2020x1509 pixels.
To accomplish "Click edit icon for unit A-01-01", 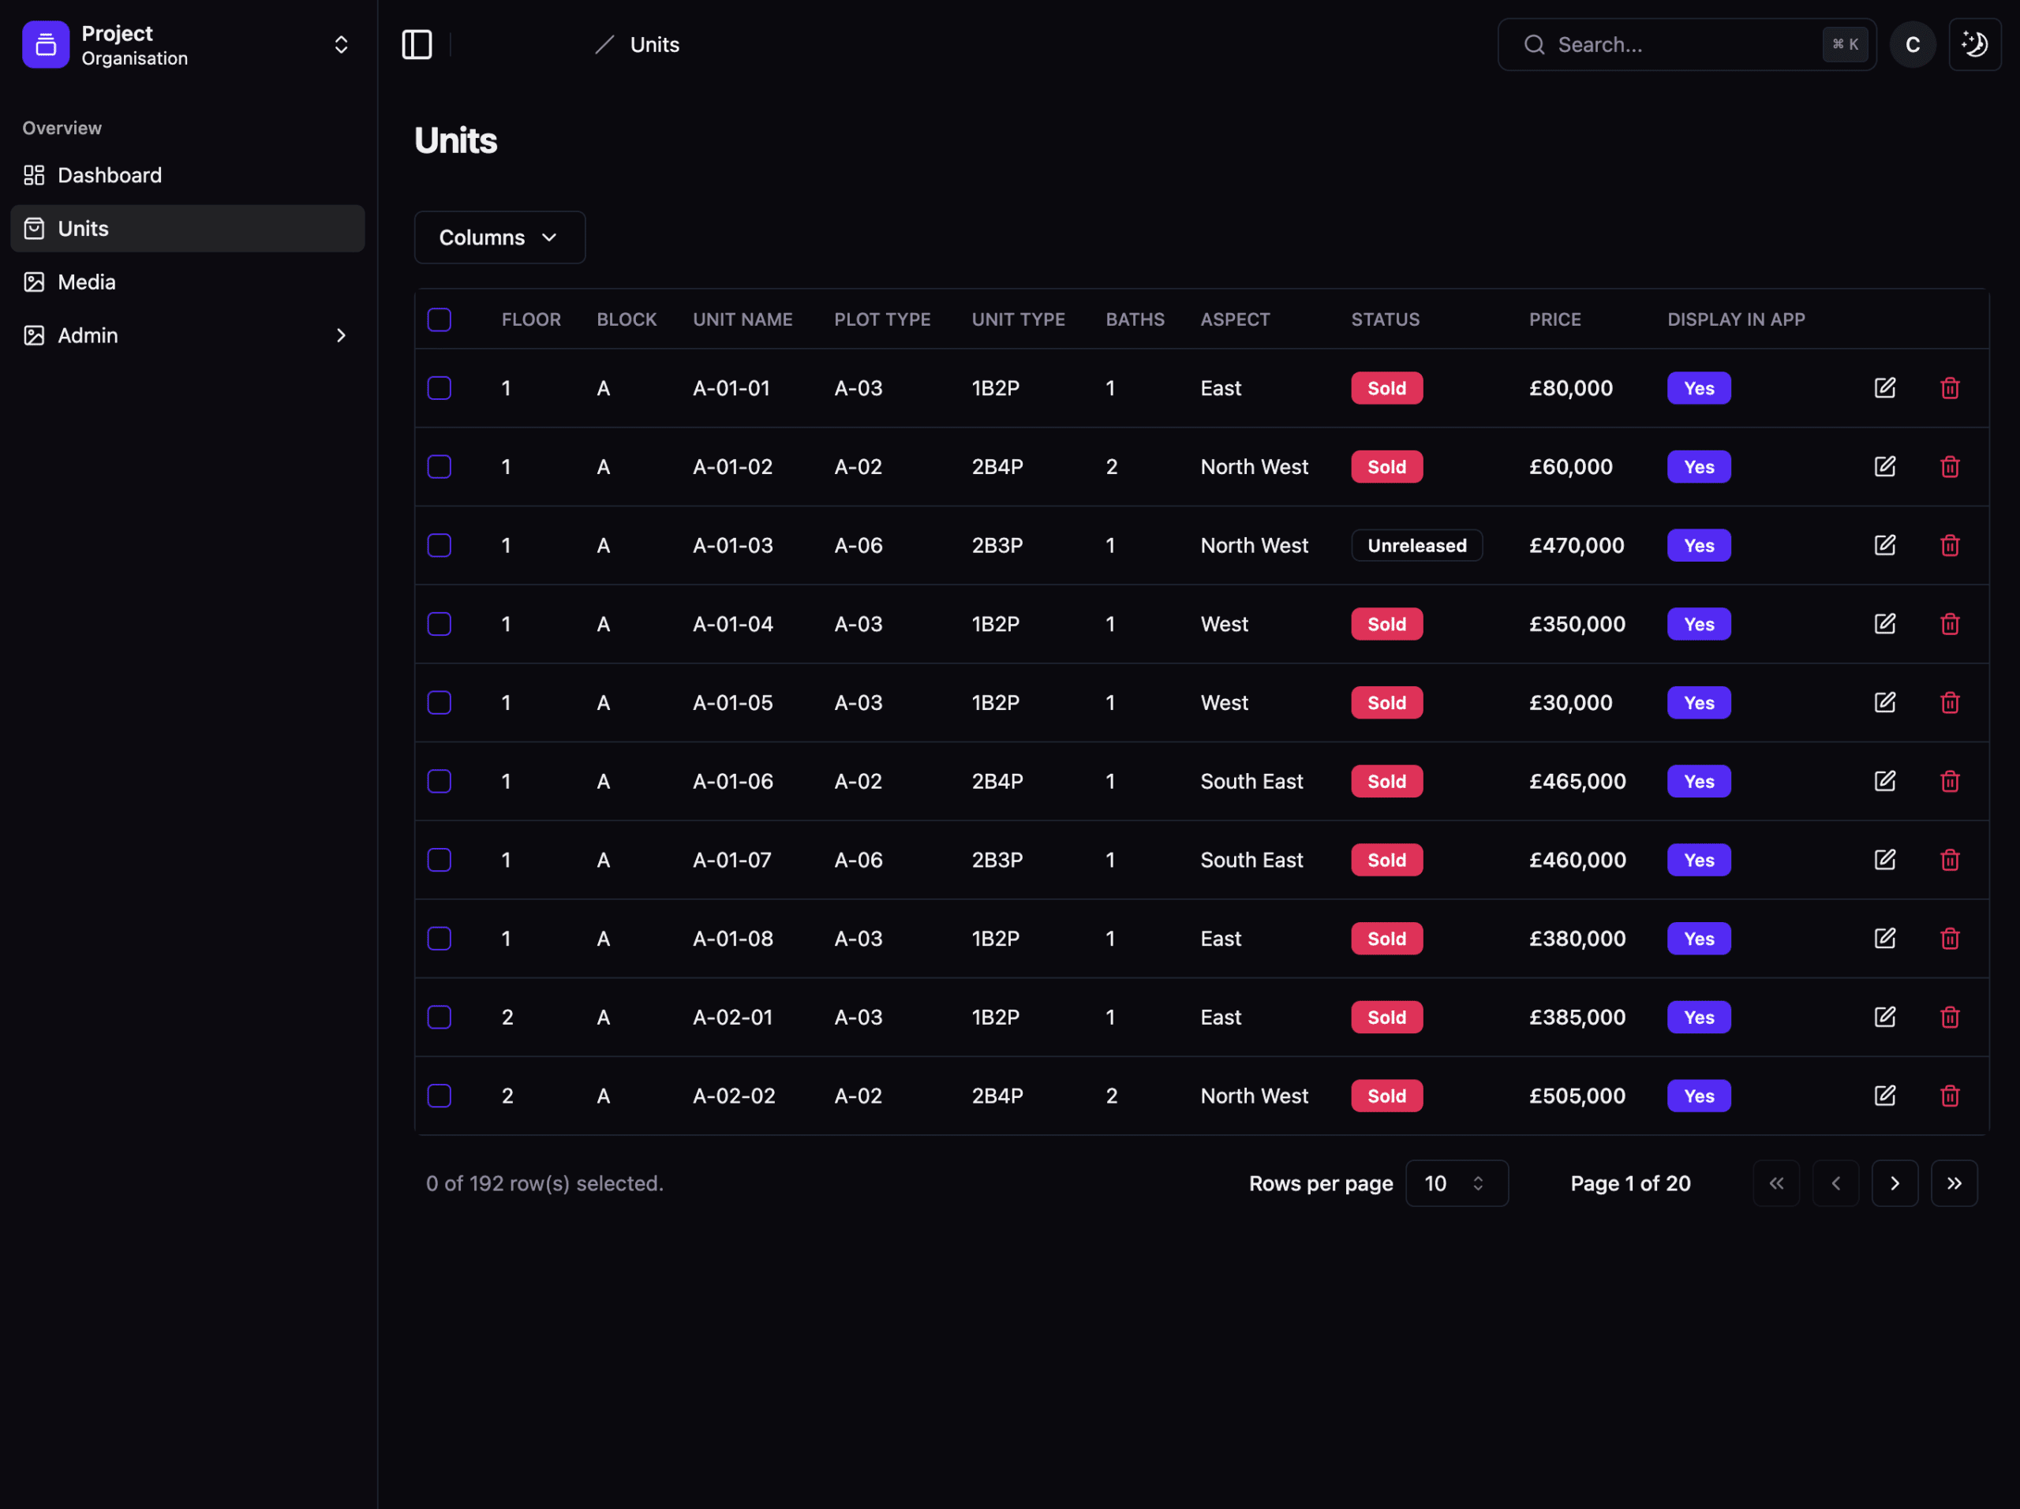I will point(1884,388).
